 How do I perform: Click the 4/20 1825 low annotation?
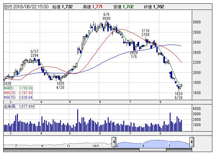click(x=60, y=85)
